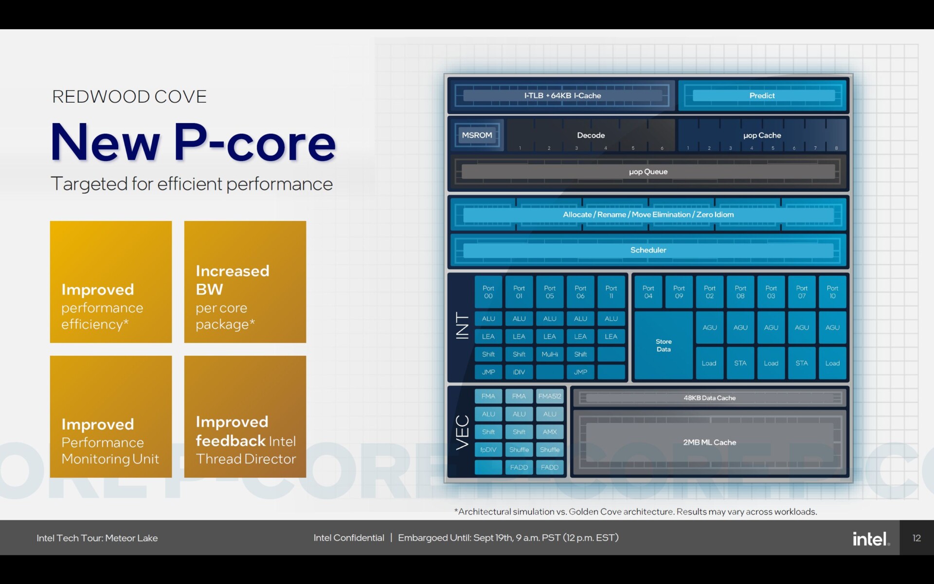Image resolution: width=934 pixels, height=584 pixels.
Task: Click the "Scheduler" bar
Action: [648, 250]
